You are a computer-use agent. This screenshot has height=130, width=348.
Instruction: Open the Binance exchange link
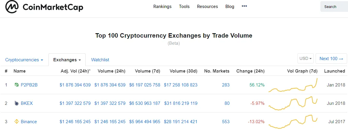pos(29,122)
